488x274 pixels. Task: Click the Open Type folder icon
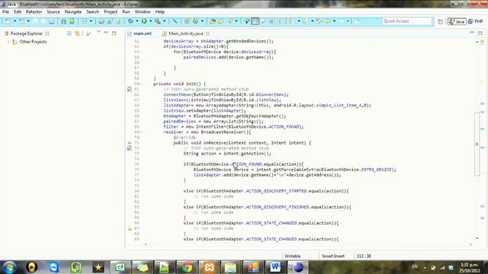click(213, 21)
